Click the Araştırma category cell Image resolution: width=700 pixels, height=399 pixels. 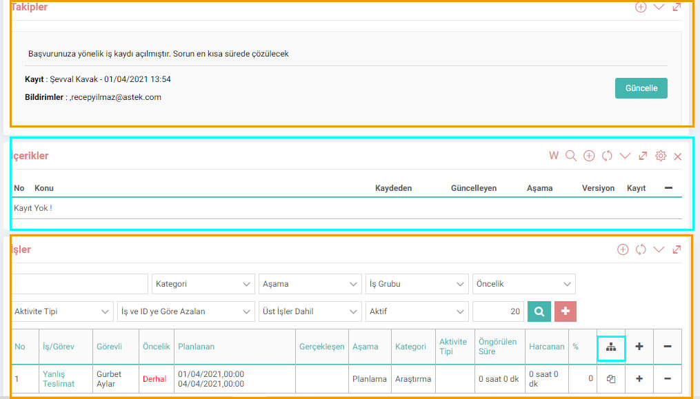click(413, 379)
